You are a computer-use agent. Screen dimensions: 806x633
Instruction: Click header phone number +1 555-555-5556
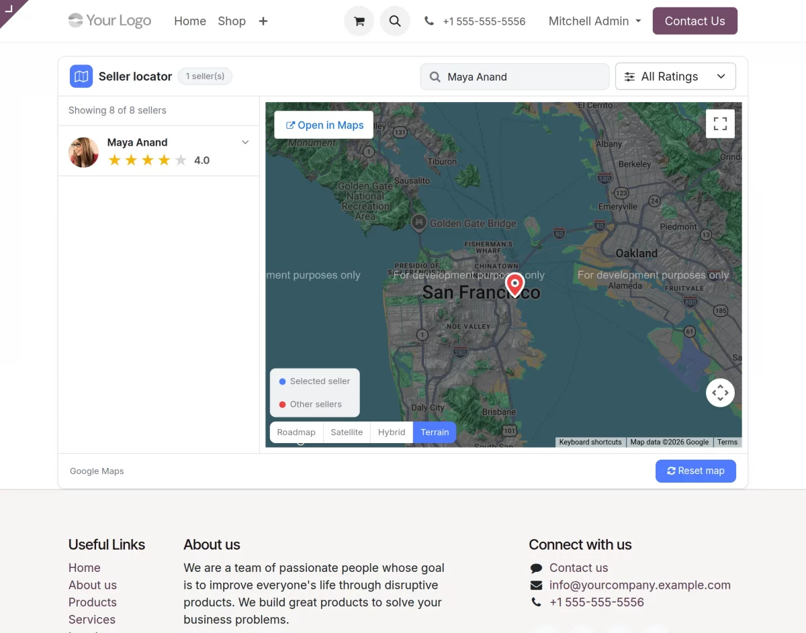[x=484, y=21]
